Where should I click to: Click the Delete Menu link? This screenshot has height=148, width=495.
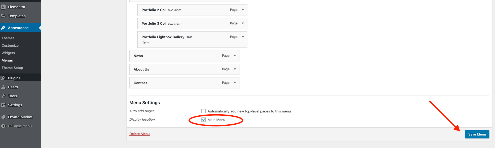[x=139, y=134]
